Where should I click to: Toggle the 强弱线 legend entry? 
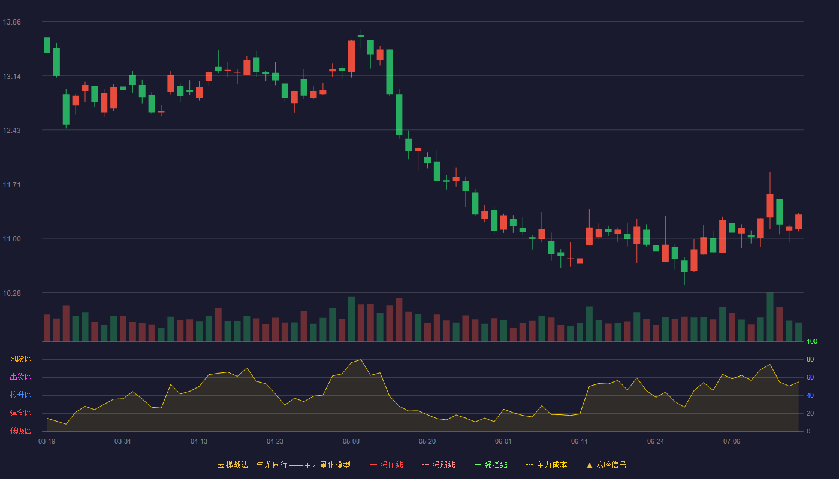tap(439, 465)
